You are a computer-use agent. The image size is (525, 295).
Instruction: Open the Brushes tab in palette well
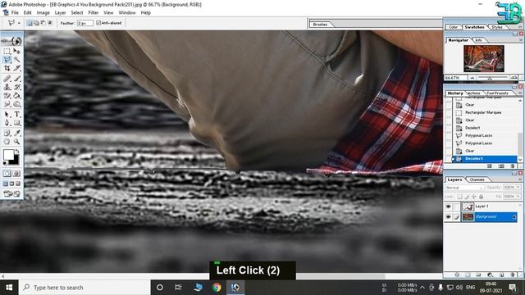coord(320,25)
